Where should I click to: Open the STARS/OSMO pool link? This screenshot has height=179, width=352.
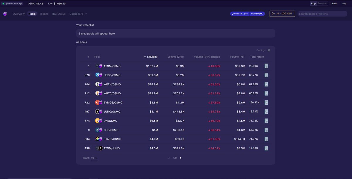point(113,139)
